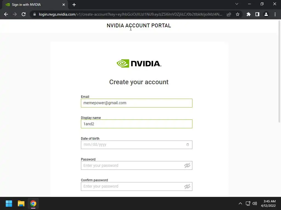Screen dimensions: 281x210
Task: Open File Explorer from the taskbar
Action: (21, 203)
